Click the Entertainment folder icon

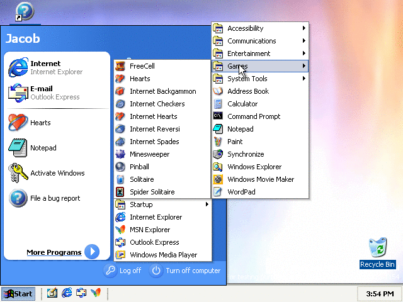click(218, 53)
